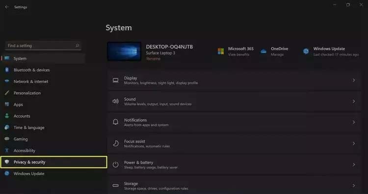Screen dimensions: 368x194
Task: Open OneDrive Manage link
Action: [277, 55]
